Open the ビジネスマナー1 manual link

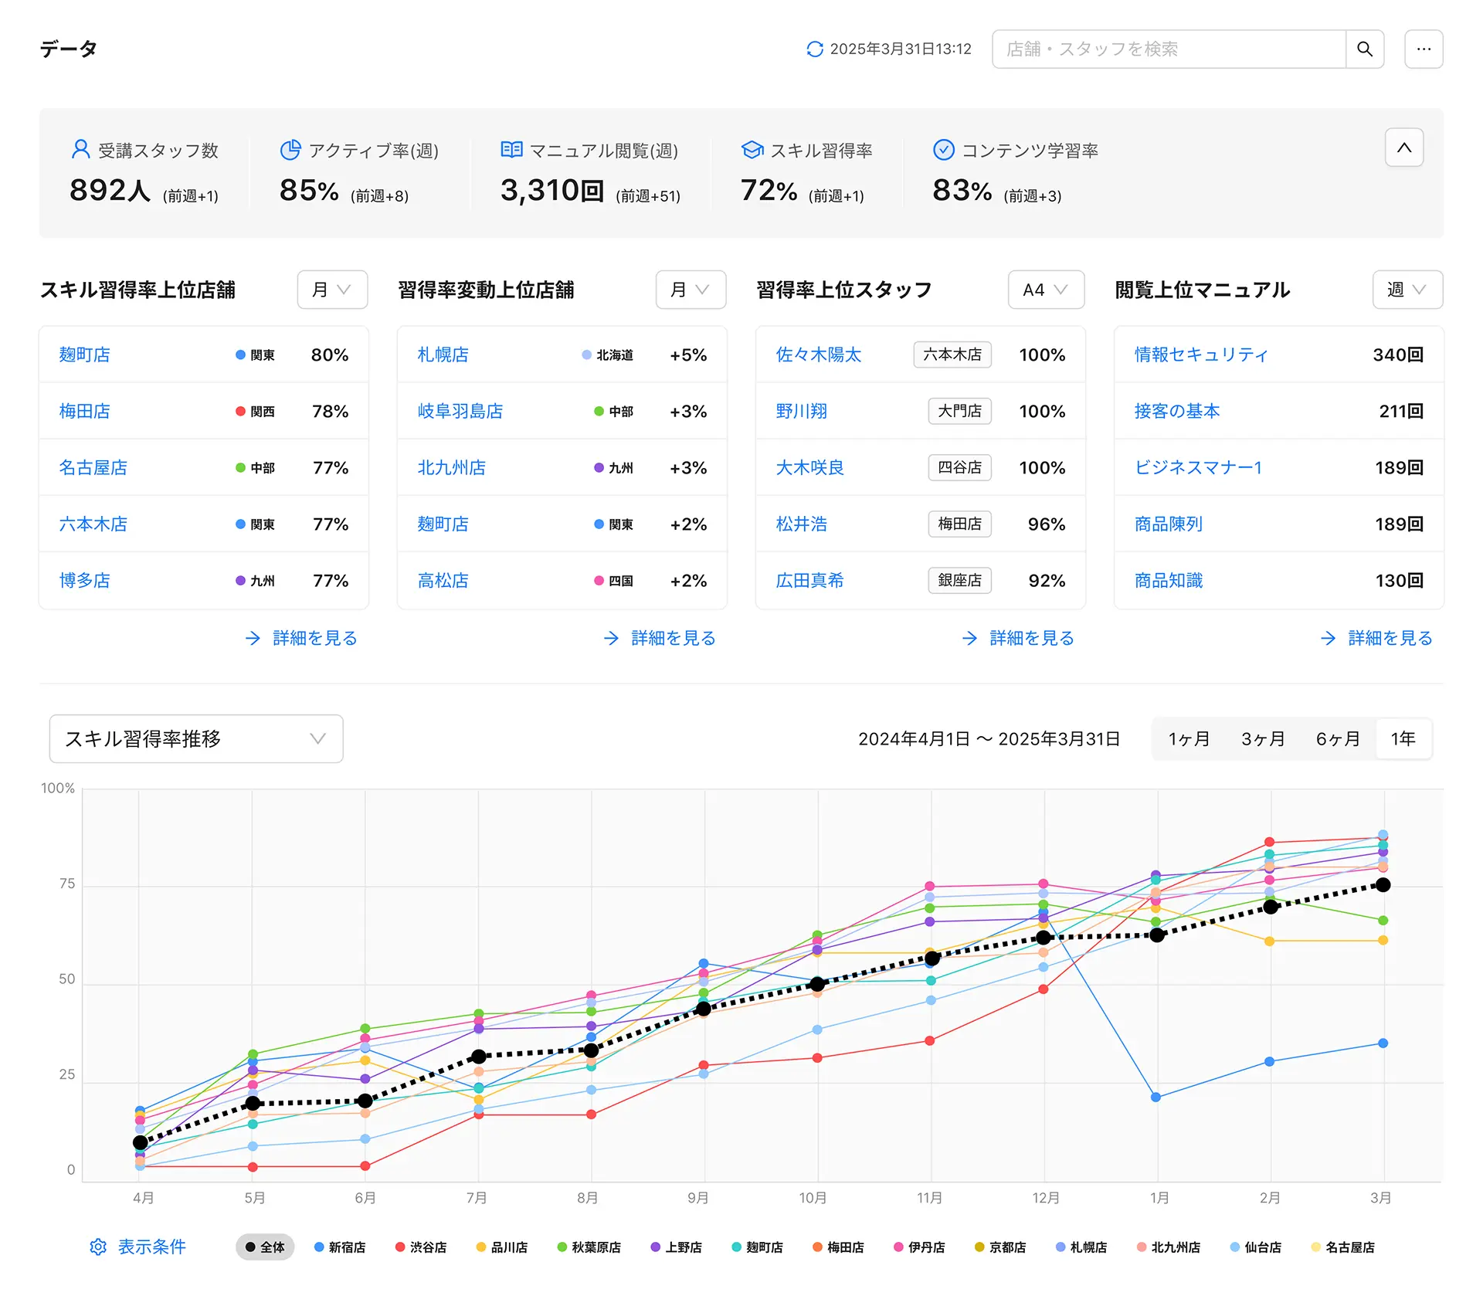(1198, 467)
